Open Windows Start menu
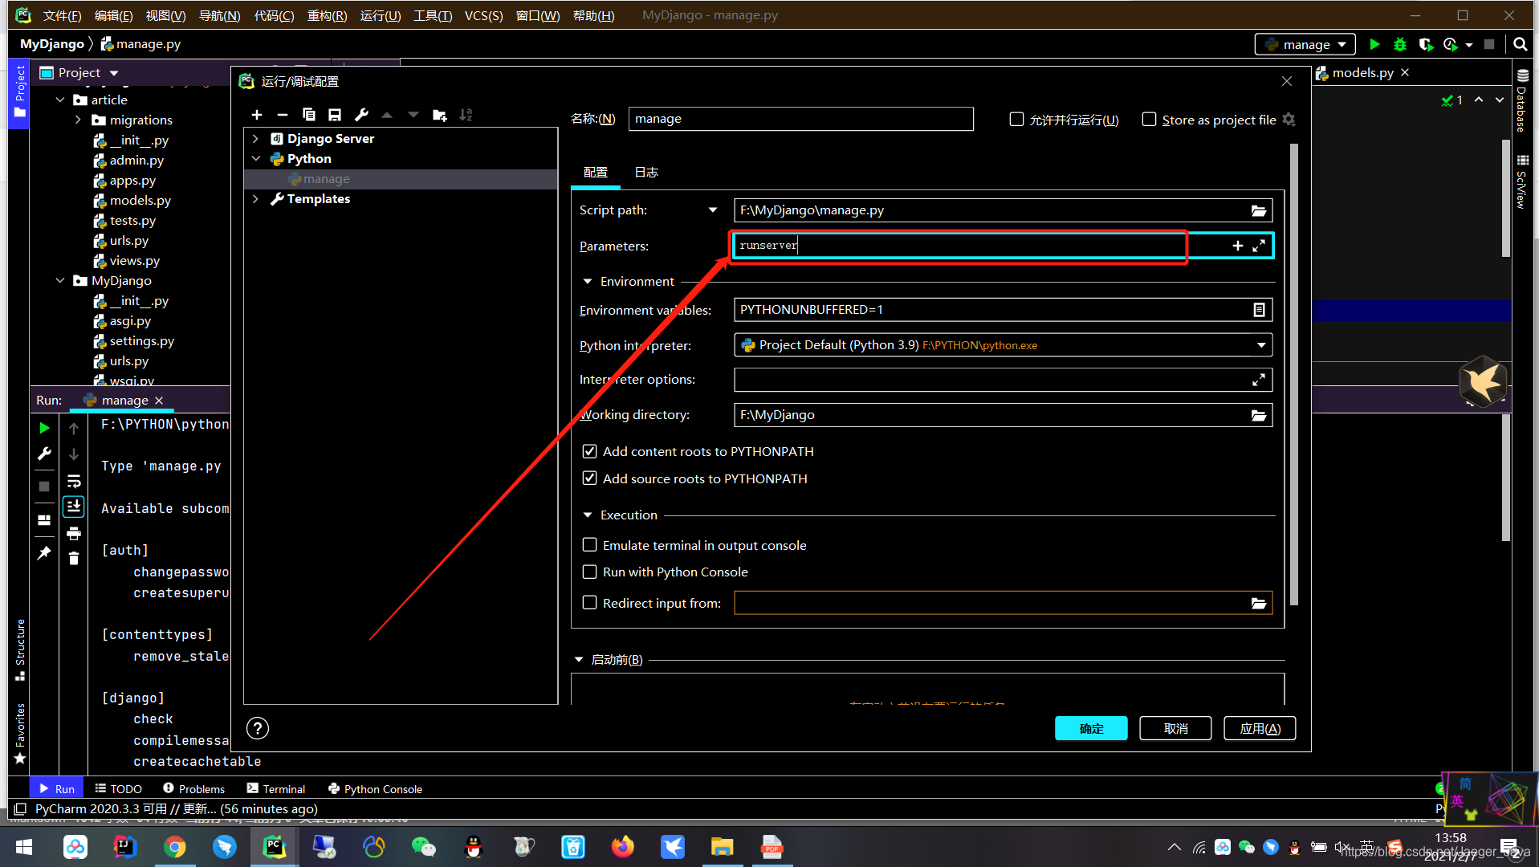The width and height of the screenshot is (1539, 867). pos(24,847)
